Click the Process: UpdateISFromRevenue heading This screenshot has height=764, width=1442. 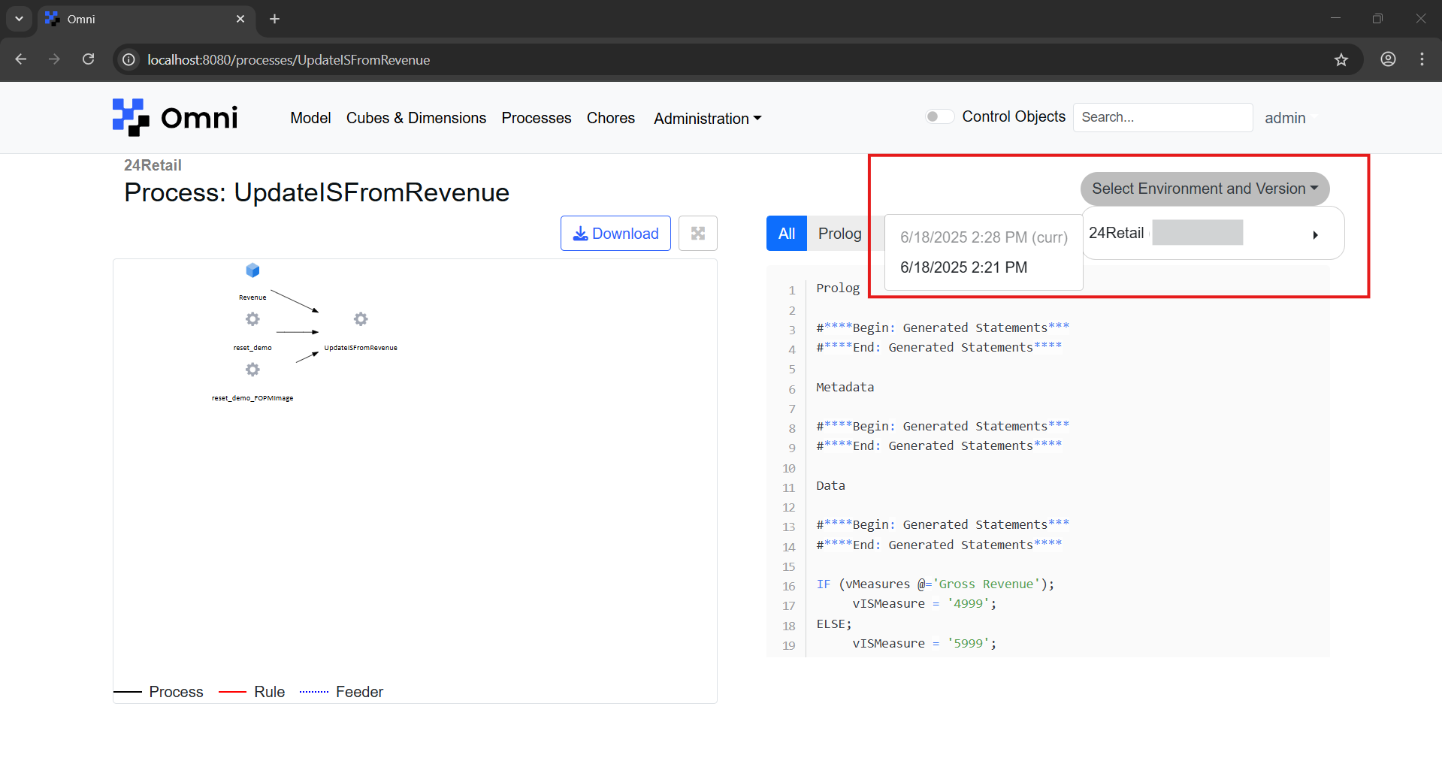tap(316, 192)
